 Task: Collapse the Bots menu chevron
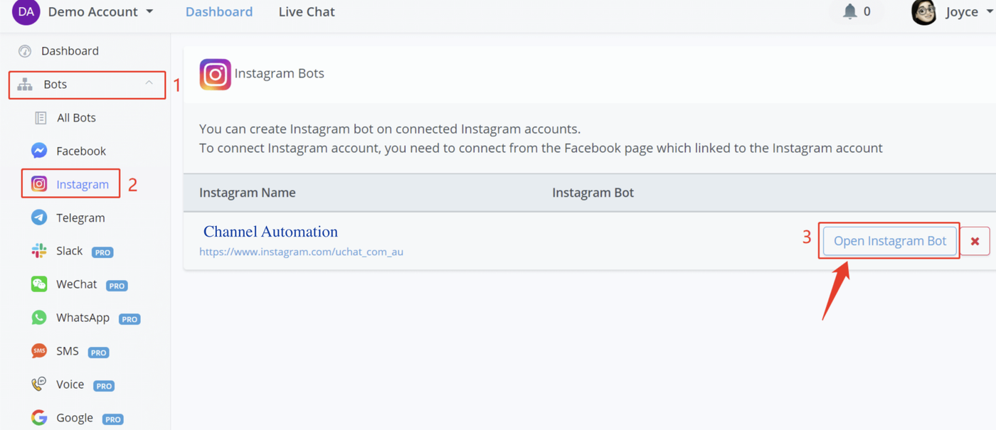point(149,83)
